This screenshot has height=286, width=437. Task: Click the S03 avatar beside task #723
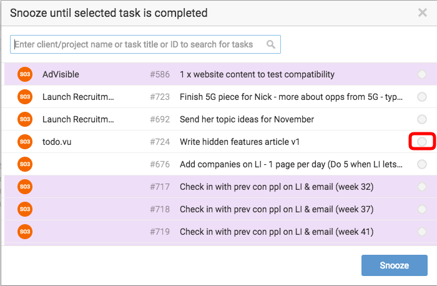click(x=25, y=97)
